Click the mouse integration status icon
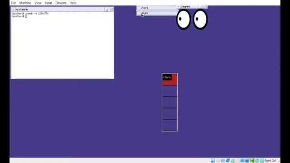The height and width of the screenshot is (163, 290). click(257, 160)
